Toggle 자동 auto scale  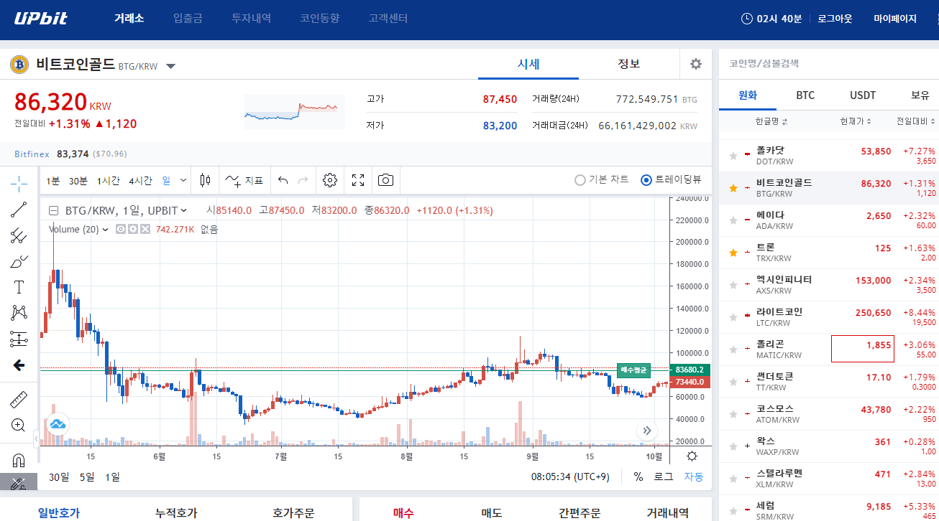tap(694, 477)
